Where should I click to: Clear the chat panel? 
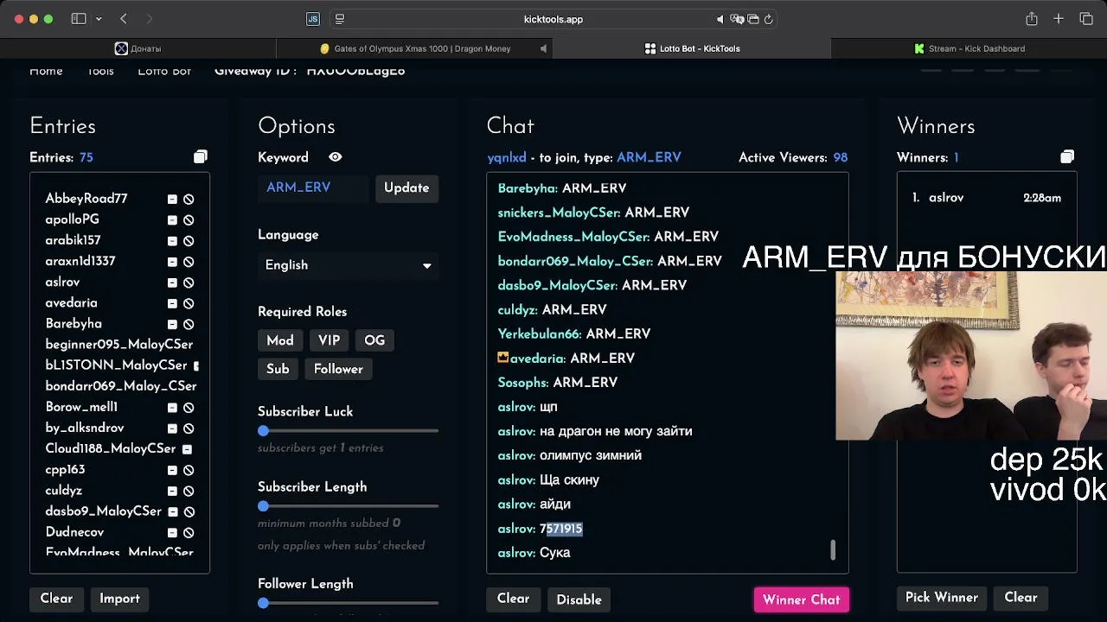tap(513, 599)
